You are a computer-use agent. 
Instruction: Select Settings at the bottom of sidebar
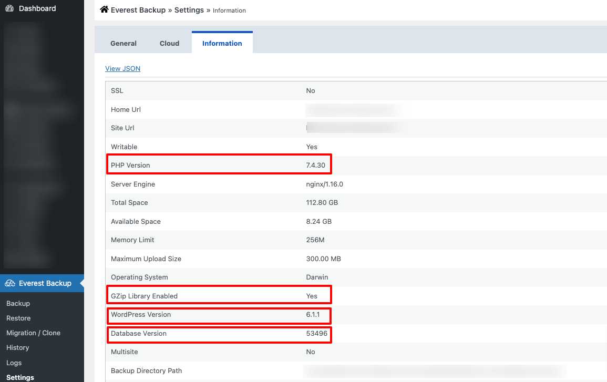20,377
